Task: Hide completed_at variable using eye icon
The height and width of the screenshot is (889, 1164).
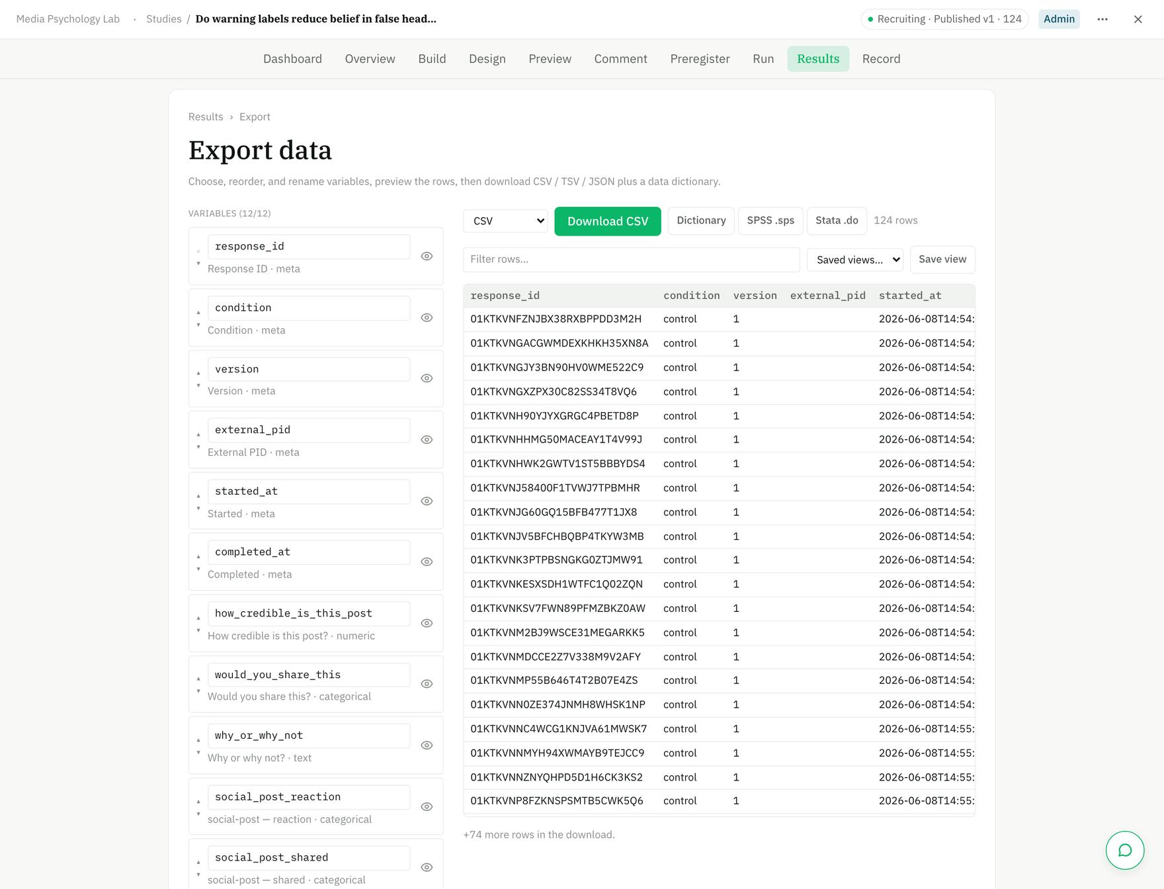Action: click(427, 562)
